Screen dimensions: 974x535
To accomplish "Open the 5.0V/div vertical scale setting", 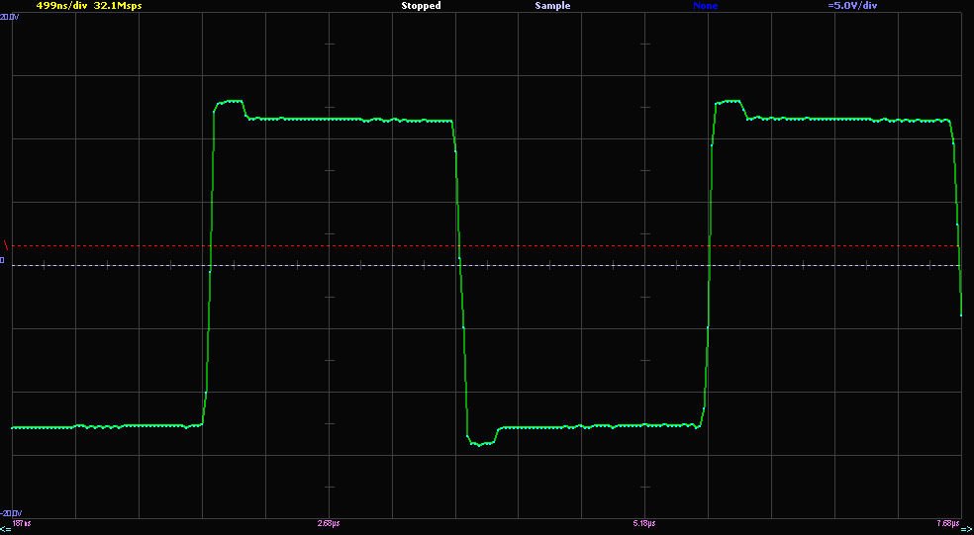I will pos(852,6).
